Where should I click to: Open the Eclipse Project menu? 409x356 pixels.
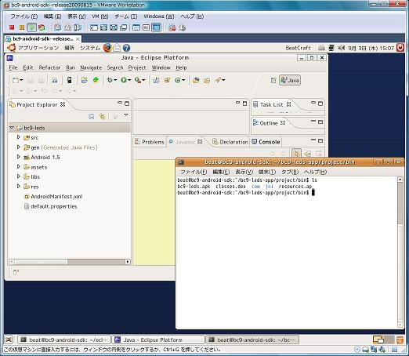click(x=137, y=67)
